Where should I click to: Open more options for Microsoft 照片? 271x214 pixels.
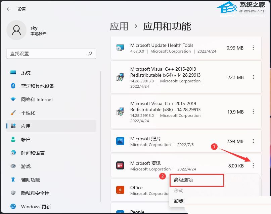click(253, 141)
